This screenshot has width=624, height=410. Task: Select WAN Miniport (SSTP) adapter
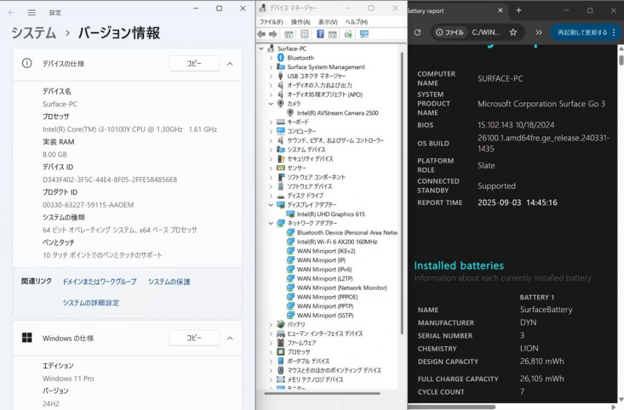[x=324, y=315]
